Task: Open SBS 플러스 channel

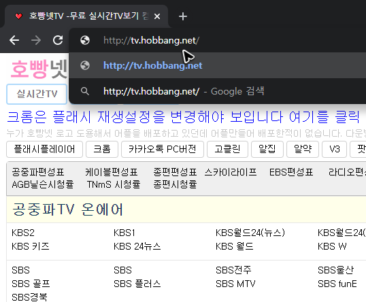Action: 137,284
